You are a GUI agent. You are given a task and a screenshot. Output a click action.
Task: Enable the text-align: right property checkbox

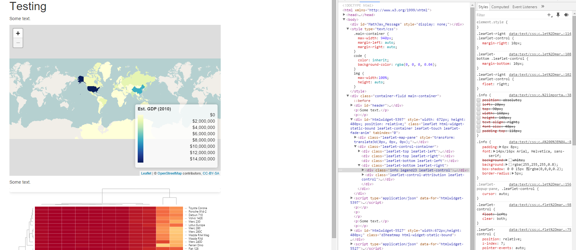click(479, 122)
